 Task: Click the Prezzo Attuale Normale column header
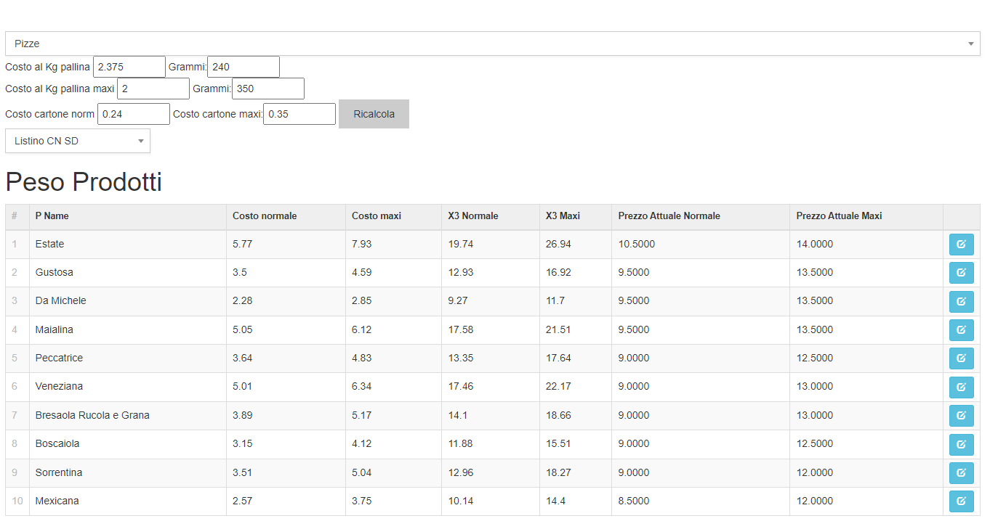click(669, 216)
